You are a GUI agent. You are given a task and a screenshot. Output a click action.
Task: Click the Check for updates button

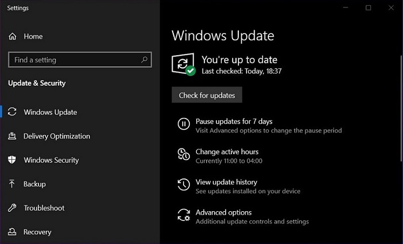click(207, 95)
